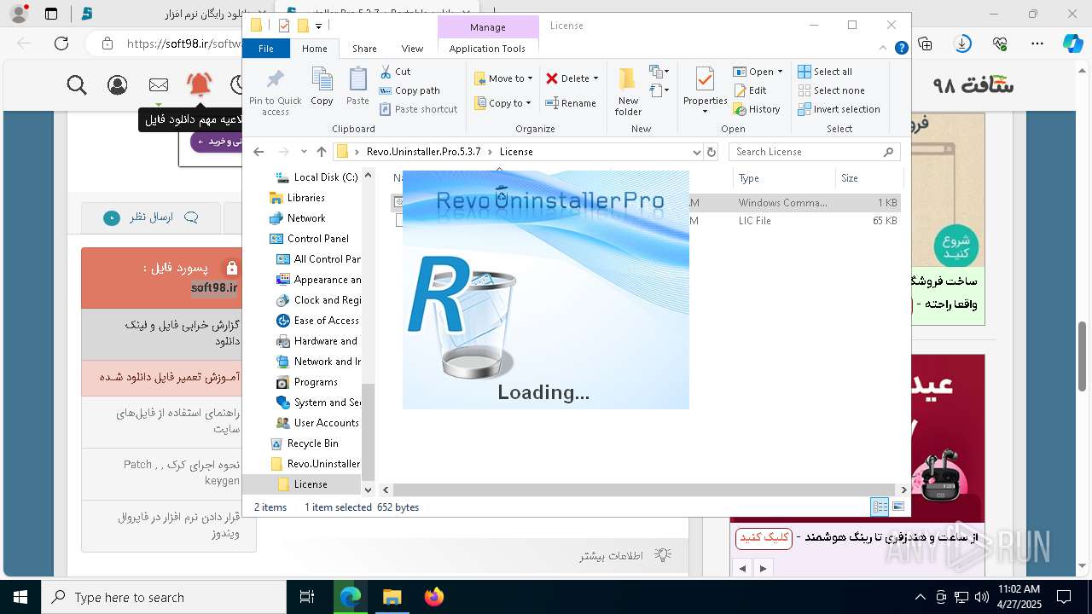
Task: Click Invert selection in ribbon
Action: [839, 109]
